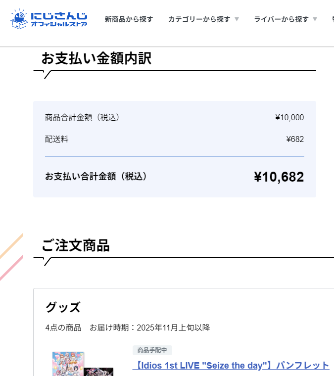Click the 4点の商品 item count text
This screenshot has height=376, width=334.
[x=63, y=328]
